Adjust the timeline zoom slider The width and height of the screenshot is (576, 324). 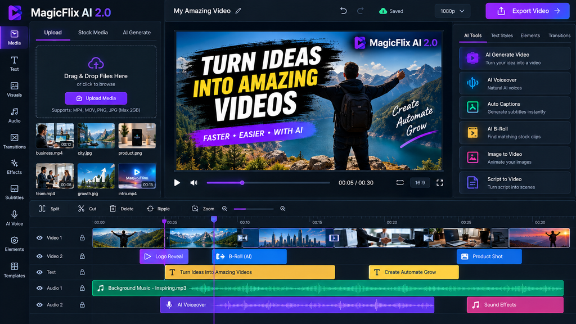coord(254,209)
